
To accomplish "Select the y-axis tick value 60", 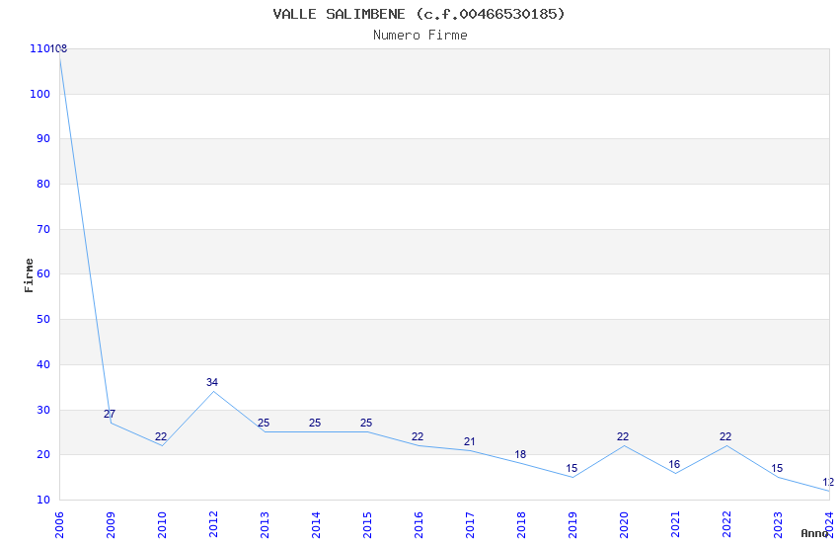I will (x=43, y=273).
